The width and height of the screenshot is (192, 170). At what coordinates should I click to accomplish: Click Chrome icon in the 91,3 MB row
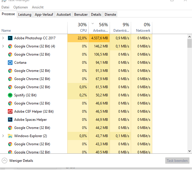pos(10,71)
